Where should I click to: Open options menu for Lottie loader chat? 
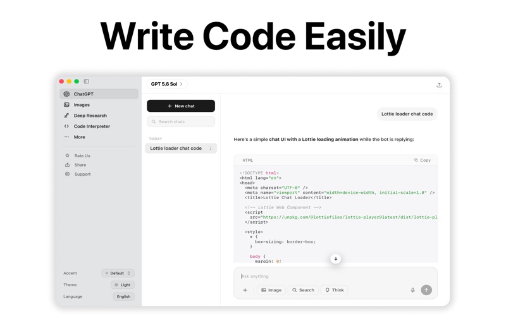pyautogui.click(x=211, y=149)
